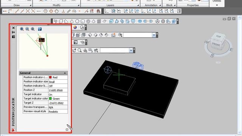Create a Box solid

click(61, 21)
